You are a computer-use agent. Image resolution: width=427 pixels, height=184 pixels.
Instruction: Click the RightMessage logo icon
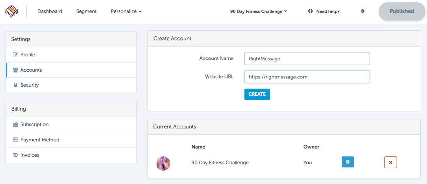tap(12, 11)
